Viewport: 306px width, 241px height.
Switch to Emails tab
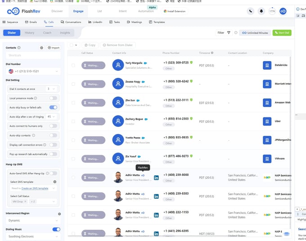tap(31, 22)
